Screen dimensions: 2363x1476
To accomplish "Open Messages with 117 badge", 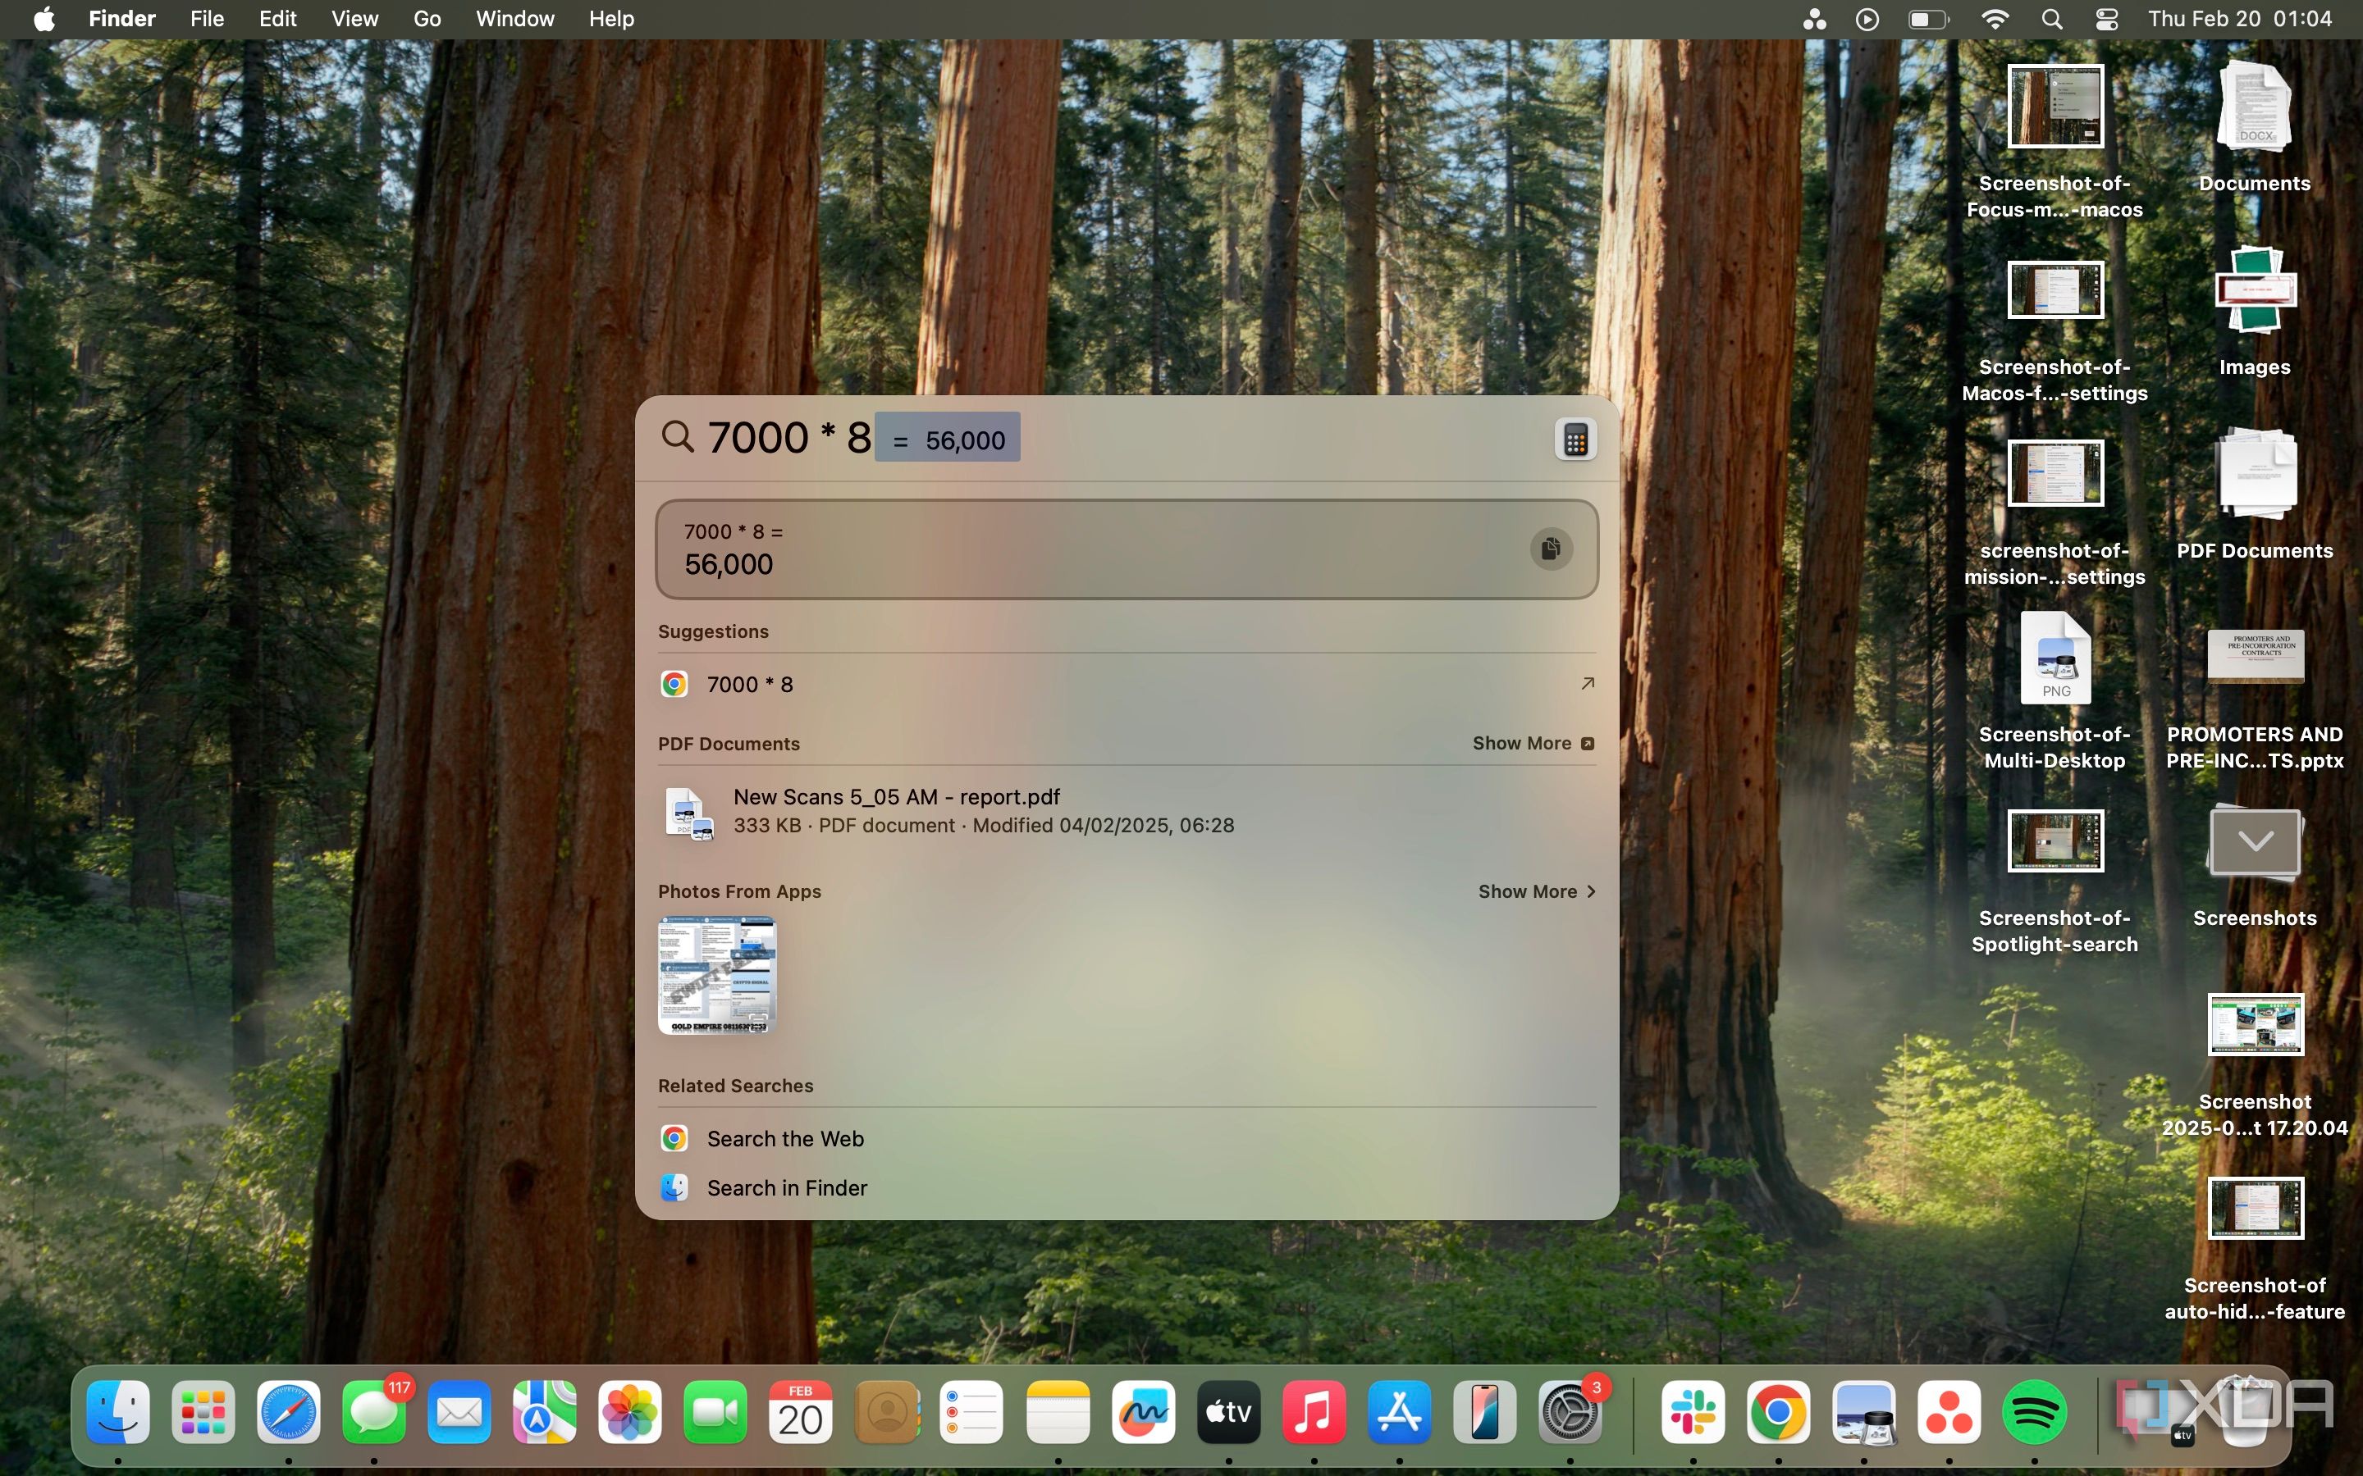I will pyautogui.click(x=374, y=1411).
